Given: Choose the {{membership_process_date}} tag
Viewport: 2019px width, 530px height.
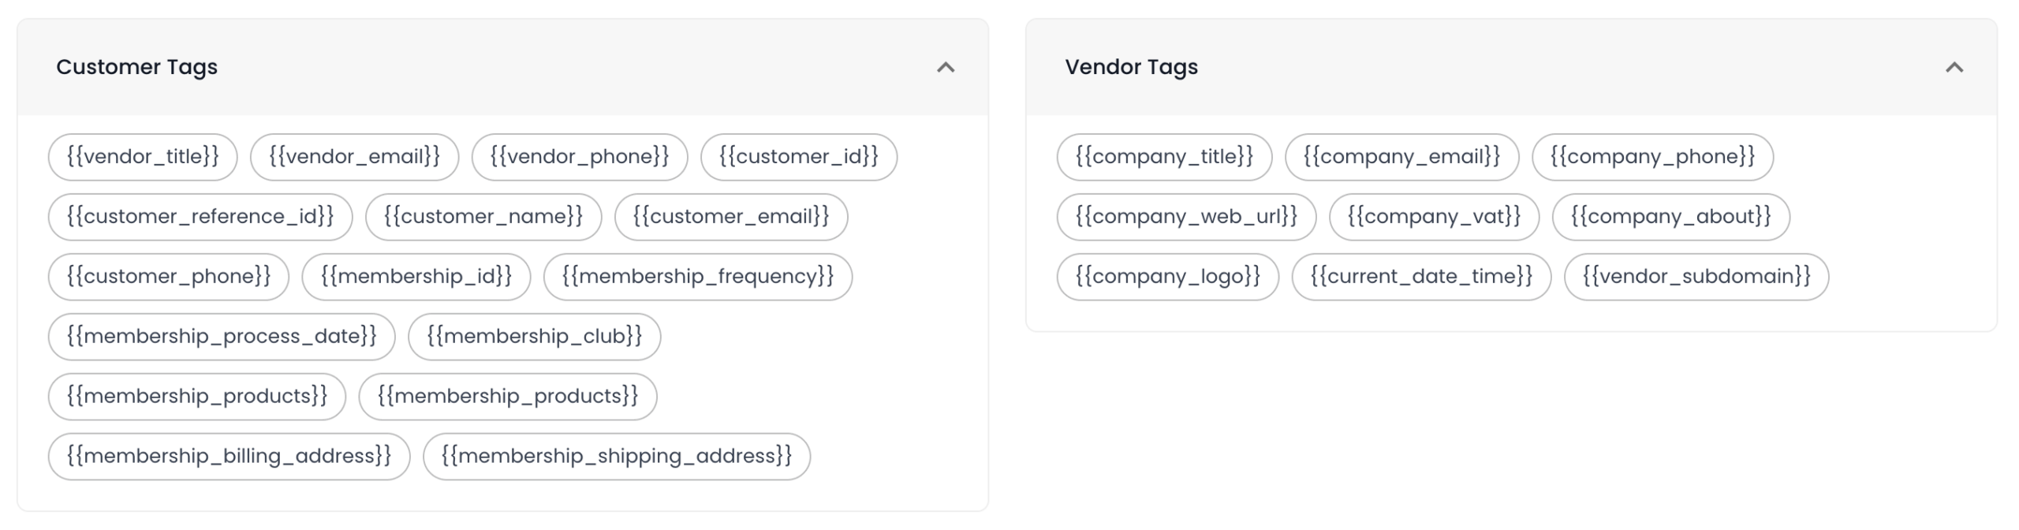Looking at the screenshot, I should point(222,337).
